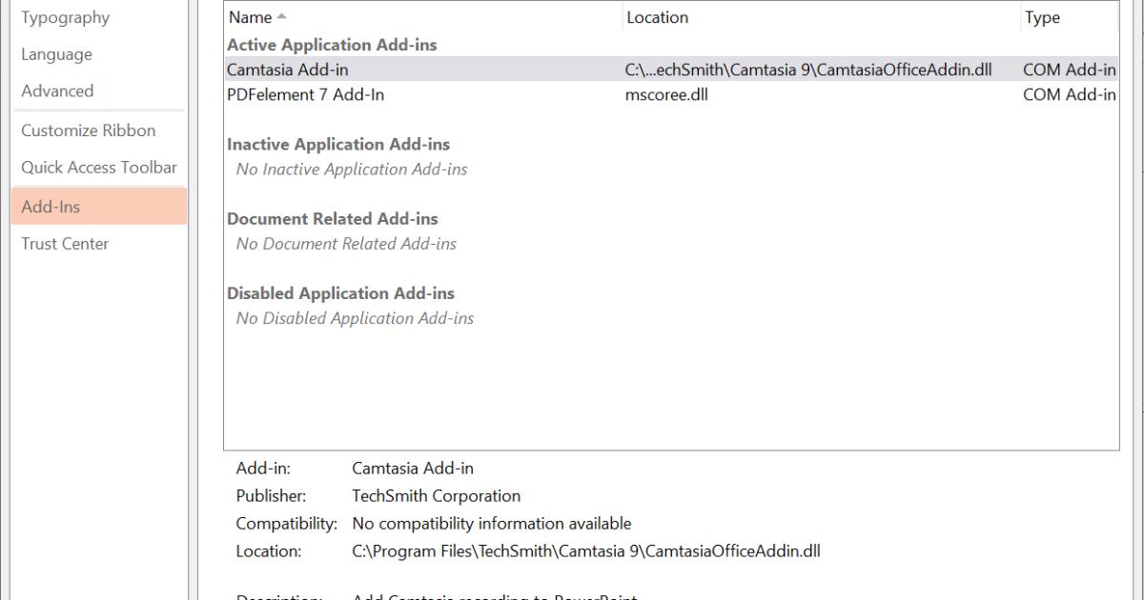Viewport: 1144px width, 600px height.
Task: Open the Trust Center page
Action: point(65,244)
